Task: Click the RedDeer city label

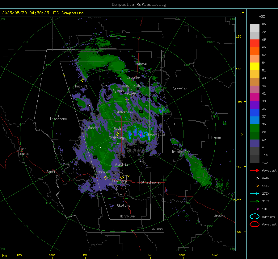Action: 131,93
